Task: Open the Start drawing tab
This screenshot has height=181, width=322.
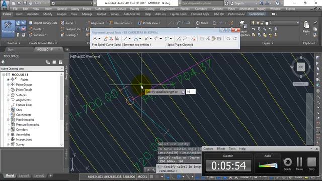Action: [x=10, y=49]
